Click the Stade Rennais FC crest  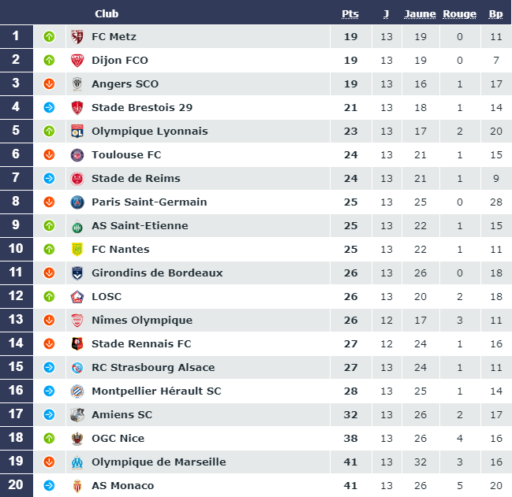(77, 344)
